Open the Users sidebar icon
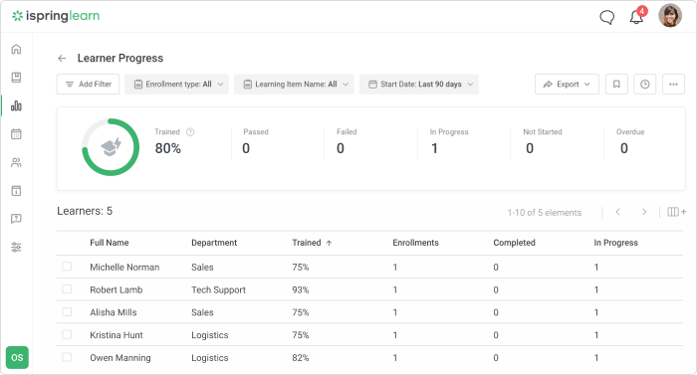The image size is (697, 375). [x=16, y=162]
